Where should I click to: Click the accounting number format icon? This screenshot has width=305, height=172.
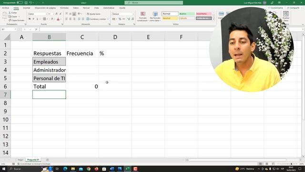pos(114,19)
